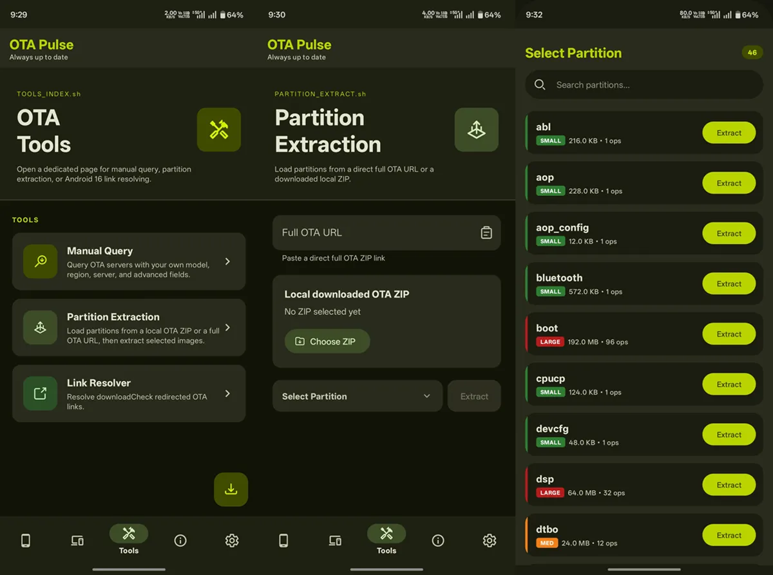
Task: Tap the Manual Query magnifier icon
Action: point(41,261)
